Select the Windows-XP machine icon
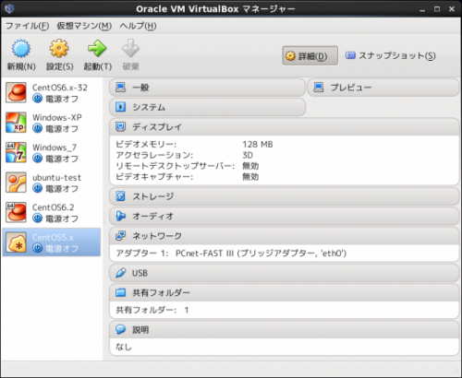462x378 pixels. point(16,123)
